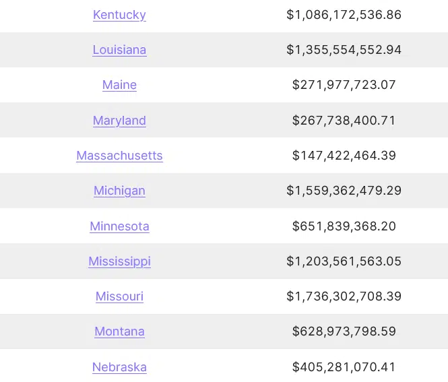Open the Nebraska link
The image size is (448, 382).
coord(119,367)
